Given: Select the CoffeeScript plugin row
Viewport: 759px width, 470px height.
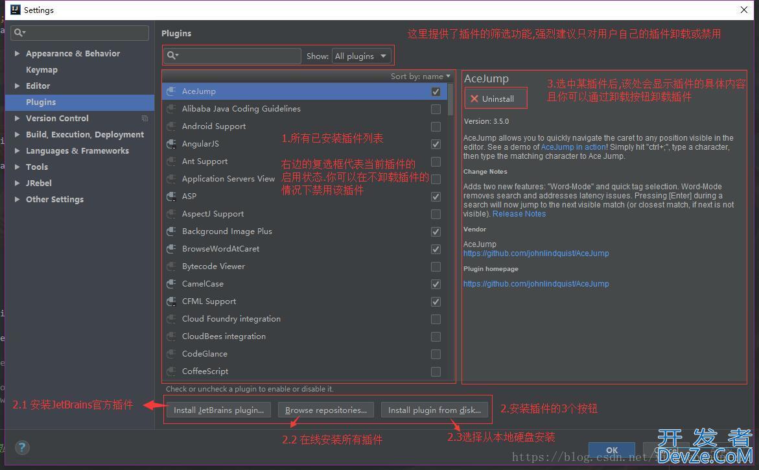Looking at the screenshot, I should pos(305,371).
